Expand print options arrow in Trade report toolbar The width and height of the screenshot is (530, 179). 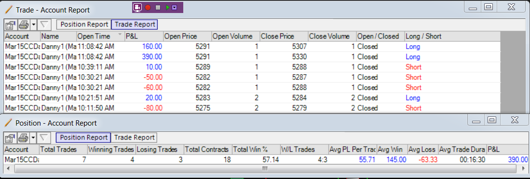click(33, 25)
